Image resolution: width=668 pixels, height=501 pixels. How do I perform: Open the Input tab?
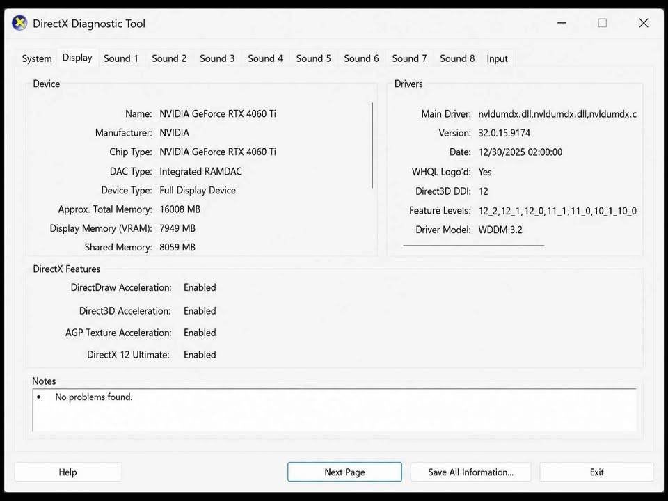pos(497,58)
